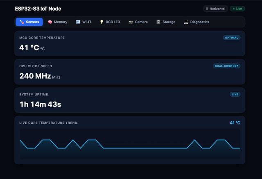Screen dimensions: 262x179
Task: Open the Storage tab
Action: click(x=166, y=22)
